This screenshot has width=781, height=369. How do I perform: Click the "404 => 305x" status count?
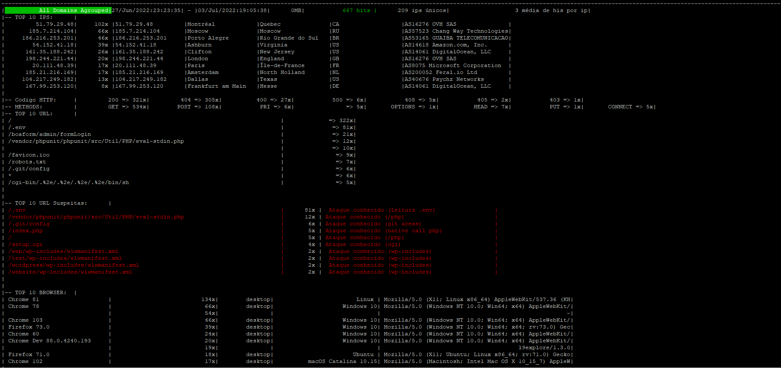point(200,100)
